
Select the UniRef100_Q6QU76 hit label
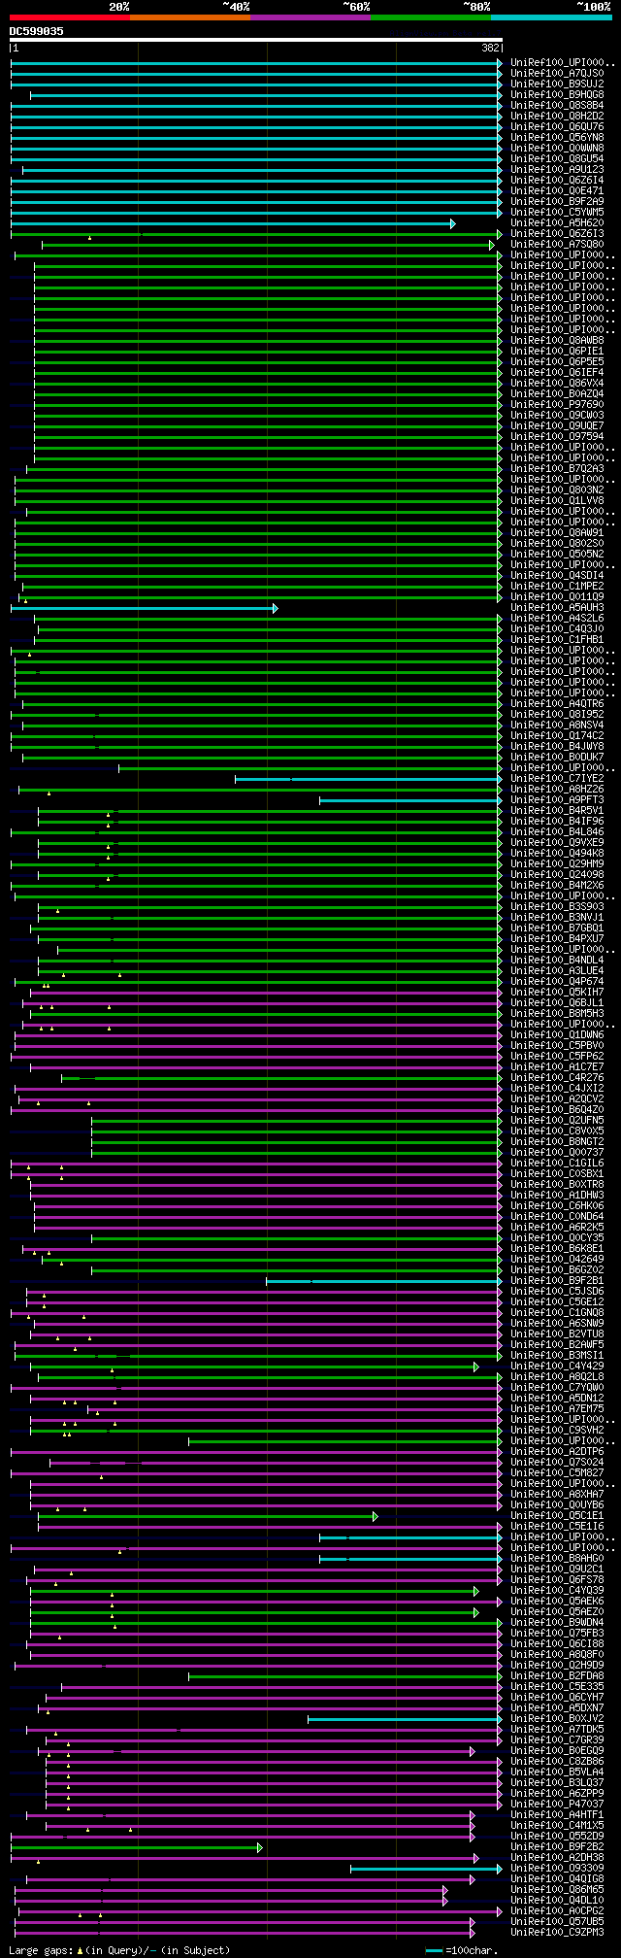(x=557, y=126)
